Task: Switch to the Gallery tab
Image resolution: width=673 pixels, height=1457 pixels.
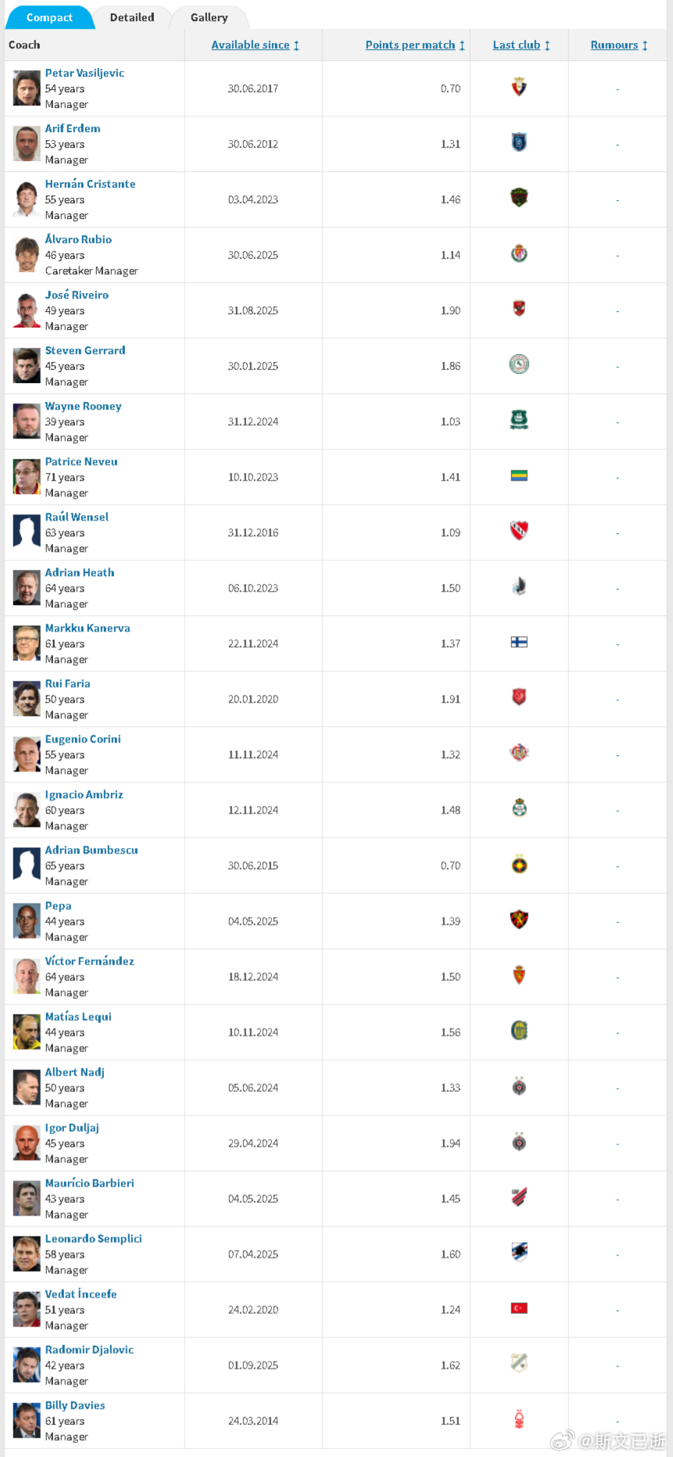Action: point(209,17)
